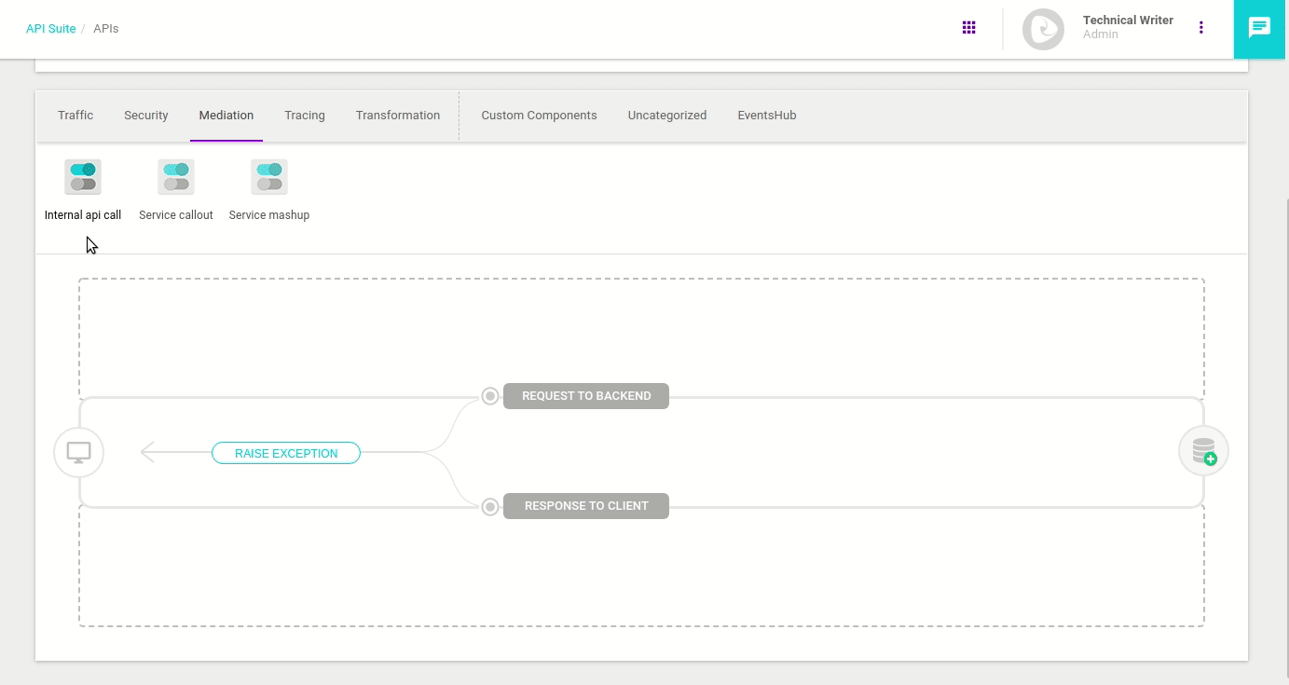
Task: Open the apps grid launcher
Action: tap(968, 27)
